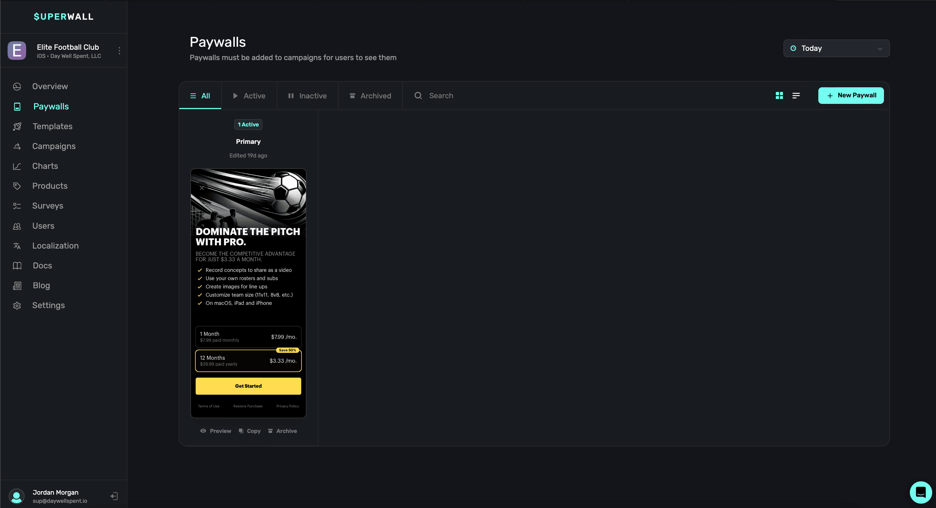Click the Users people icon
936x508 pixels.
[x=17, y=226]
